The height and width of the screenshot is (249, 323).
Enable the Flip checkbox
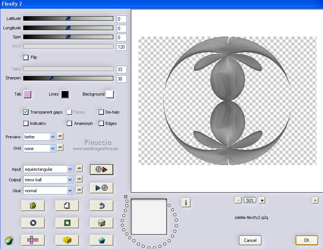point(26,58)
